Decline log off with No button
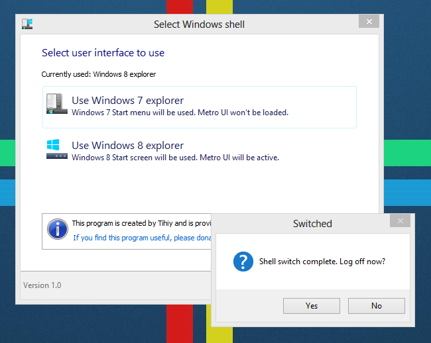The width and height of the screenshot is (431, 343). pos(377,306)
